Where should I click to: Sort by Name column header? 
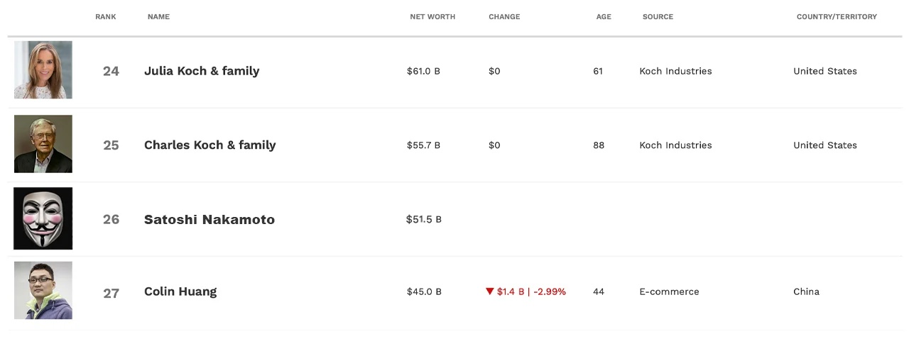158,16
